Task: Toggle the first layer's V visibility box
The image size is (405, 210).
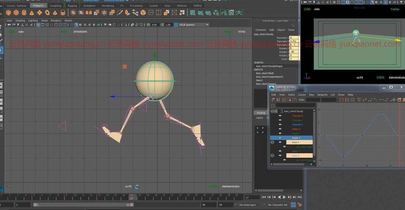Action: pyautogui.click(x=257, y=128)
